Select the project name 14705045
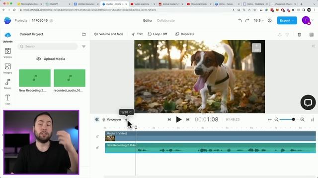 pos(40,20)
